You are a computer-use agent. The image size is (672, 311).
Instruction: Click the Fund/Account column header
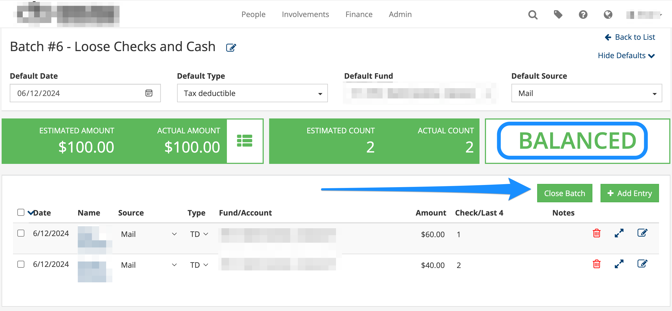(245, 213)
